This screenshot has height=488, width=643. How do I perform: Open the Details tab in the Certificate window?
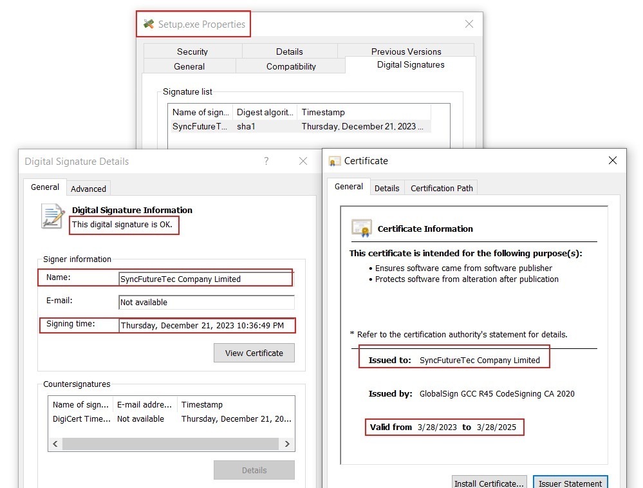(x=387, y=188)
